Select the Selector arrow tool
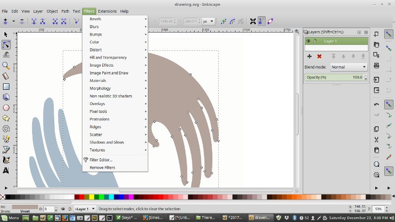This screenshot has width=395, height=222. 6,34
